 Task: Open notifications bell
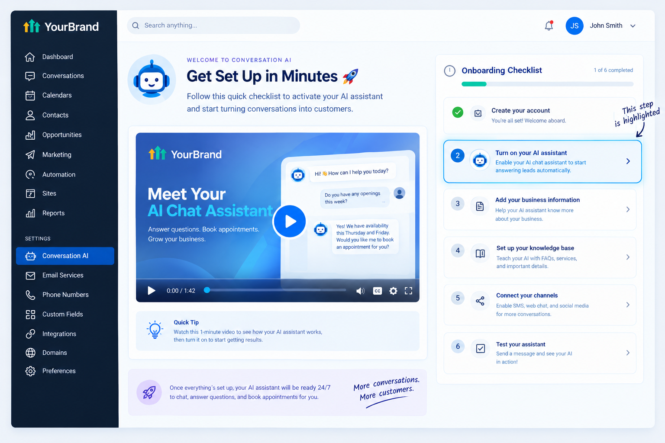click(549, 26)
